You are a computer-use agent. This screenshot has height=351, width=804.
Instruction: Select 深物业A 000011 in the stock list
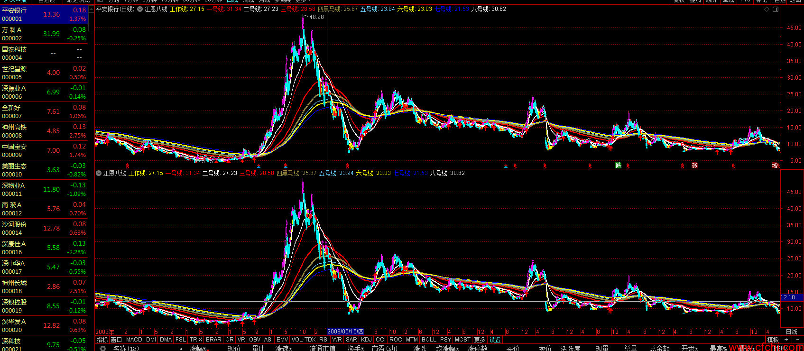coord(44,189)
